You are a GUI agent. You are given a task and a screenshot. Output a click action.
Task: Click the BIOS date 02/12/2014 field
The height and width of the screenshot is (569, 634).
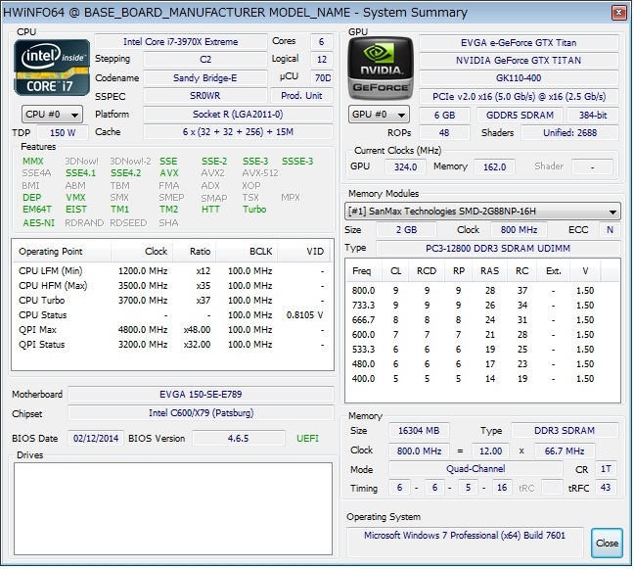(x=96, y=439)
